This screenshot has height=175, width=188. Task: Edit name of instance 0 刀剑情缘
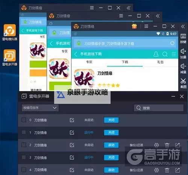pyautogui.click(x=72, y=120)
